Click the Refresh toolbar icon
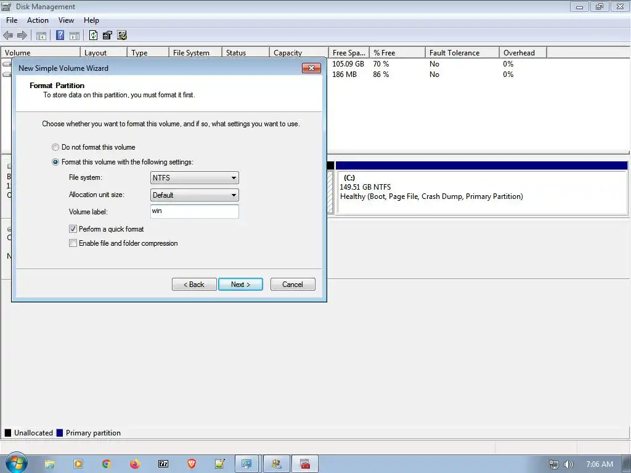Viewport: 631px width, 473px height. pos(93,35)
